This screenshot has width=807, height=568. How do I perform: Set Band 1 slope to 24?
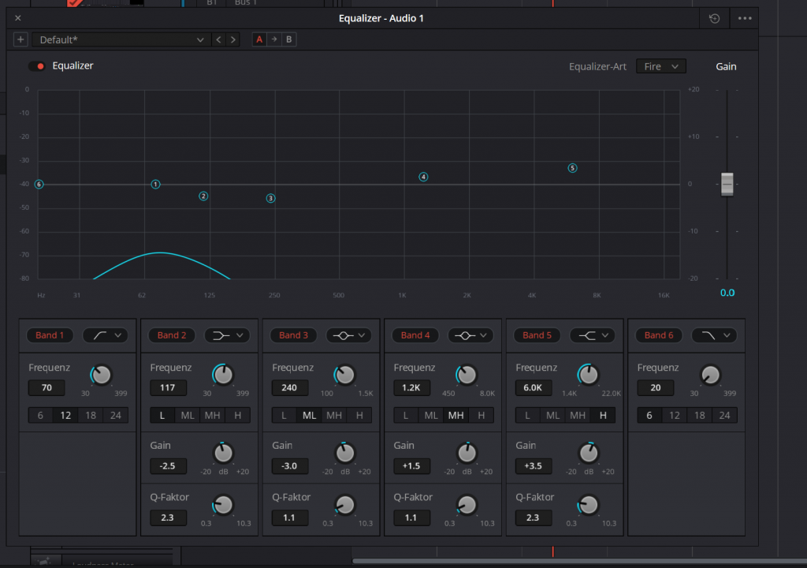pos(116,415)
